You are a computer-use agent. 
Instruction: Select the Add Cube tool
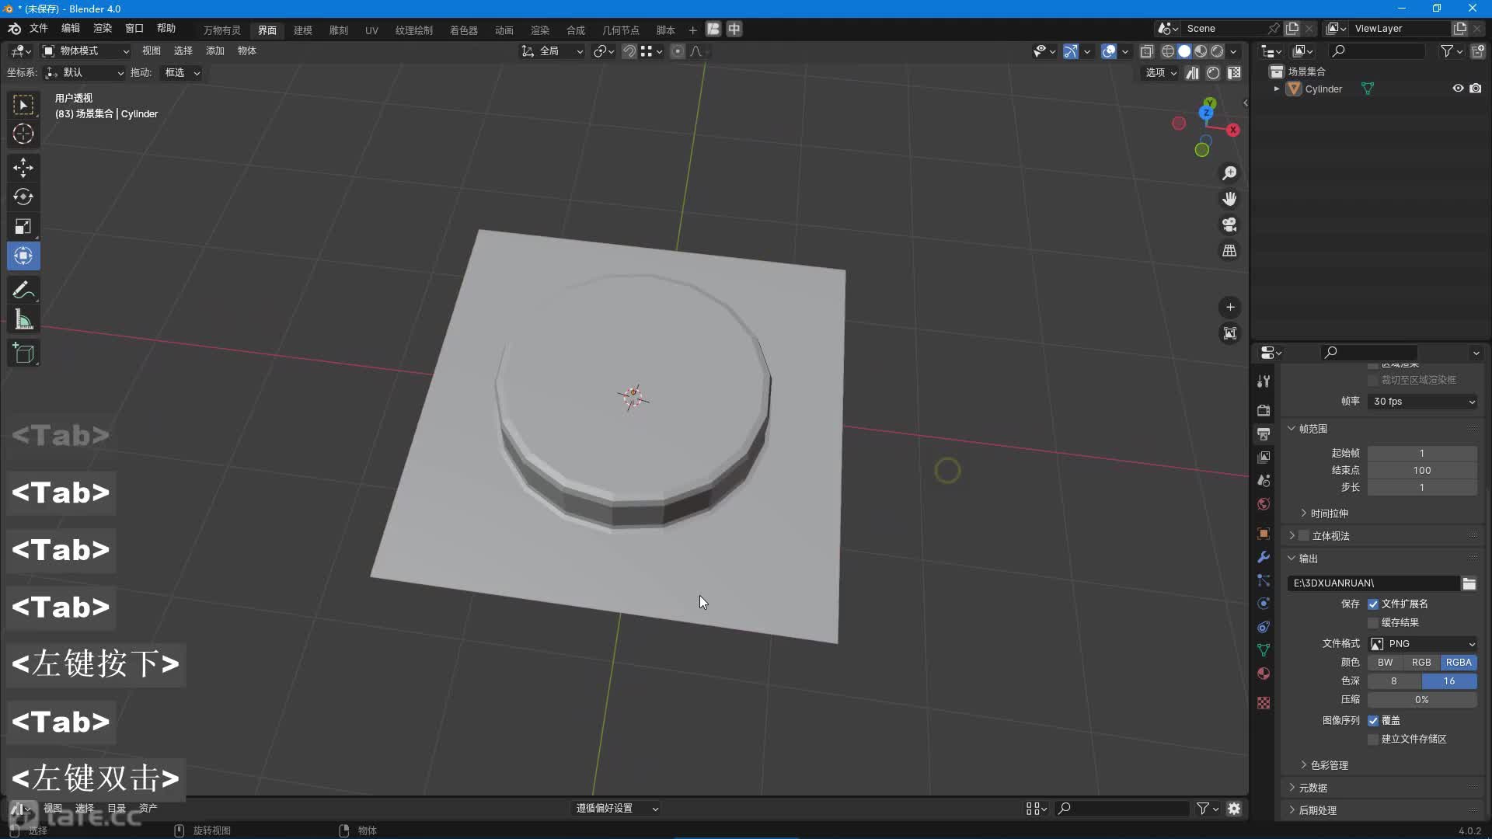23,353
